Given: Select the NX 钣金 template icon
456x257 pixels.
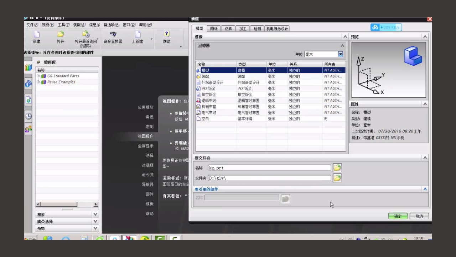Looking at the screenshot, I should coord(198,89).
